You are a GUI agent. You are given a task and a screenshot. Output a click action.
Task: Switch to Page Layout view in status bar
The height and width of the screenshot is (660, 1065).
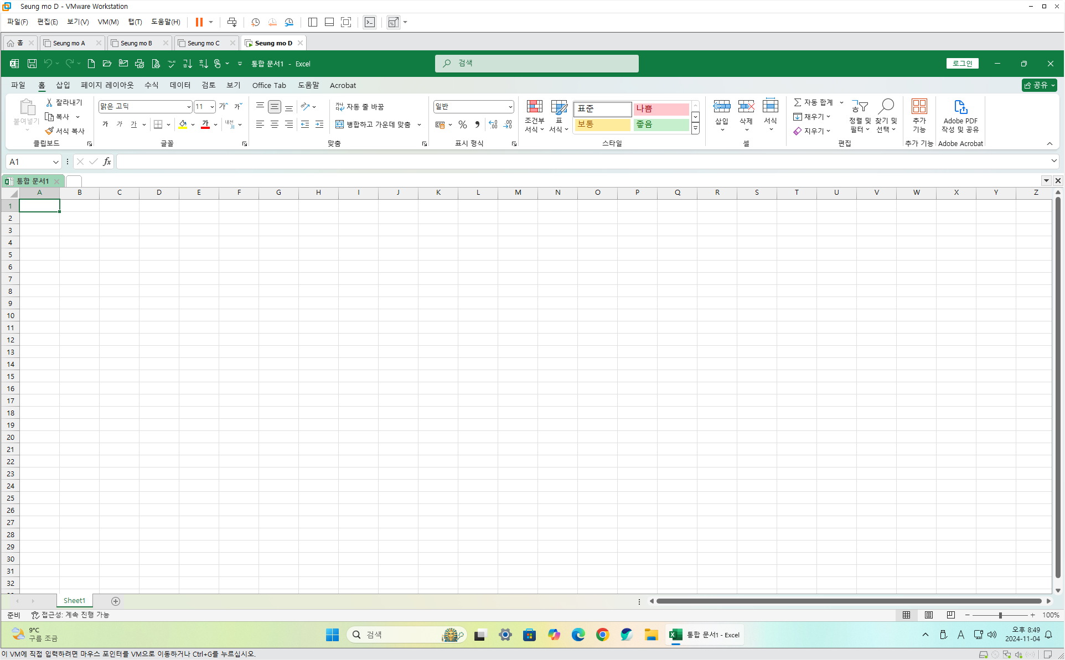tap(928, 615)
